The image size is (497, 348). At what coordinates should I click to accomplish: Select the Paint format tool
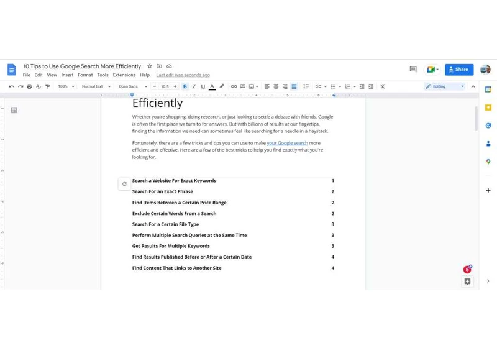point(48,86)
